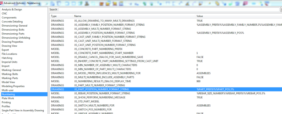Select the XS_ASSEMBLY_POSITION_NUMBER_FORMAT_STRING row
The width and height of the screenshot is (282, 114).
(x=104, y=33)
